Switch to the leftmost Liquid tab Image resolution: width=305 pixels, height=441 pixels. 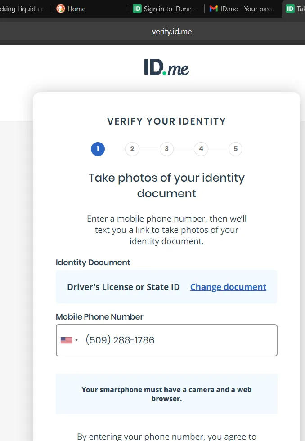click(x=22, y=9)
